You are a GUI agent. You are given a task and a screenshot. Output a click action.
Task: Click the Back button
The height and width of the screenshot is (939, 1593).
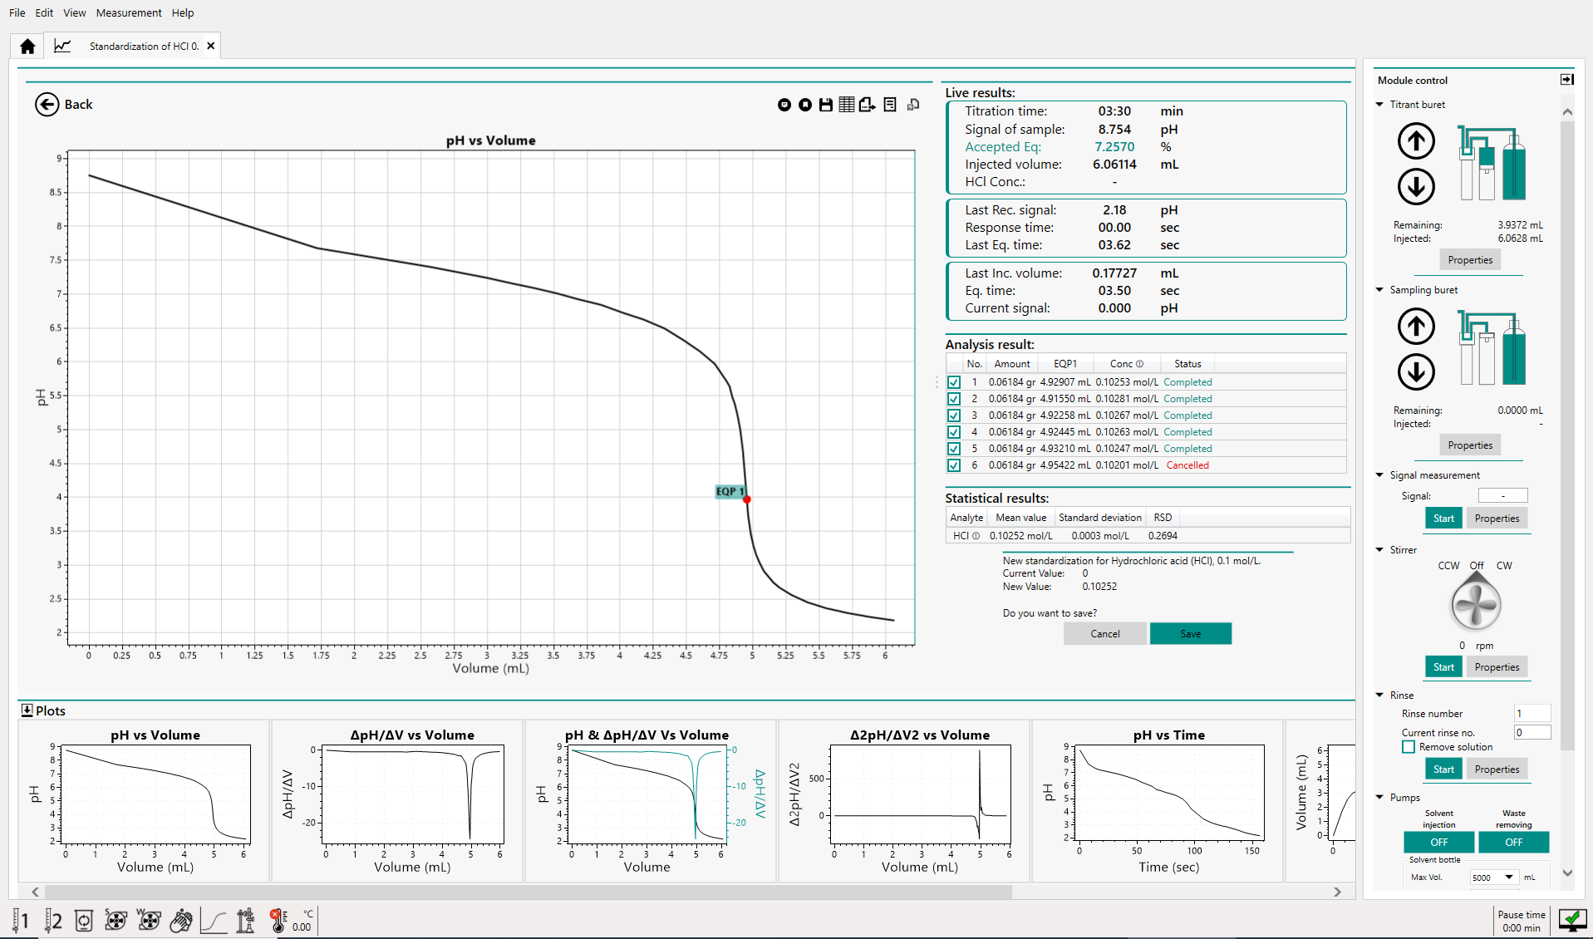(x=64, y=105)
